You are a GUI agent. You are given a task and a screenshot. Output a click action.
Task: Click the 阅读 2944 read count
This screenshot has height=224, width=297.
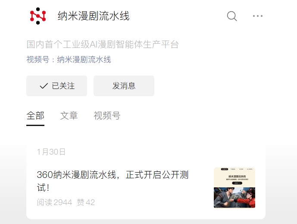pos(54,202)
